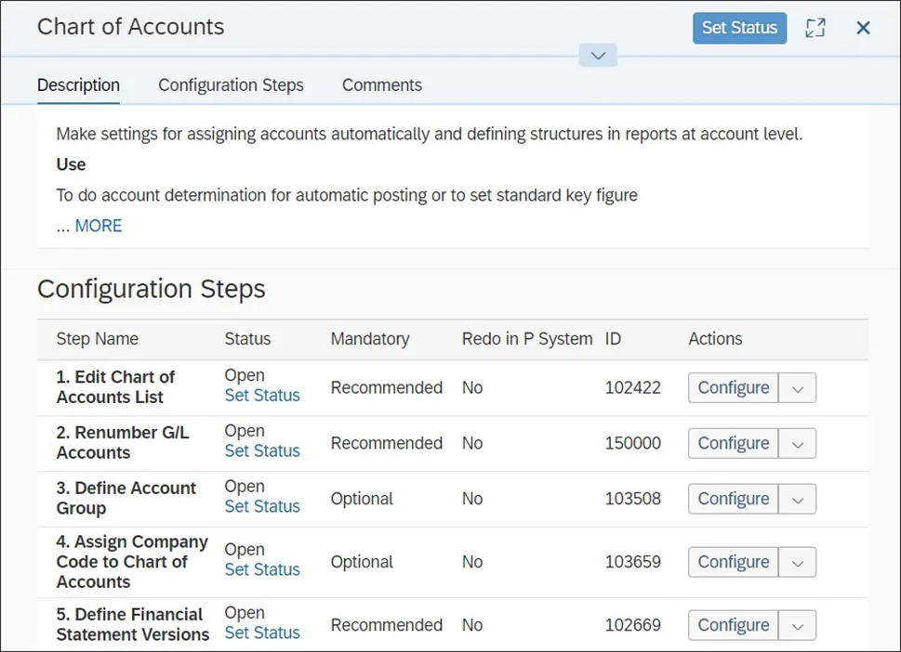Set status for Renumber G/L Accounts
Image resolution: width=901 pixels, height=652 pixels.
click(262, 451)
